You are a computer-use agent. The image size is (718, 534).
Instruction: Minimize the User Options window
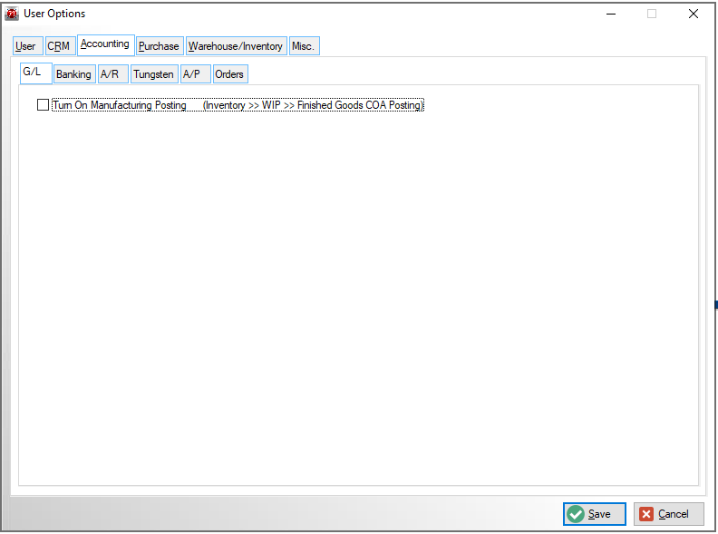611,14
